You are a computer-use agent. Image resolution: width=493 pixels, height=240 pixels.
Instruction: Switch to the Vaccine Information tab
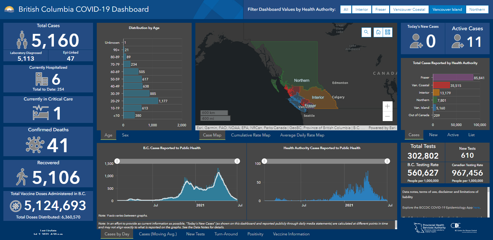click(291, 234)
